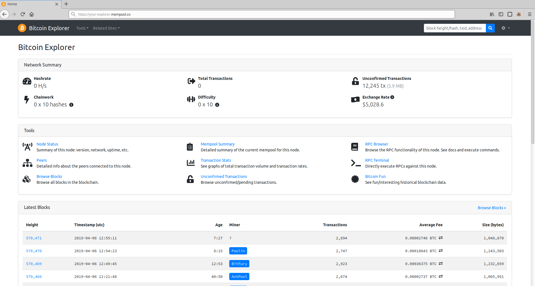Click the Difficulty dumbbell icon
The width and height of the screenshot is (535, 286).
(x=191, y=99)
